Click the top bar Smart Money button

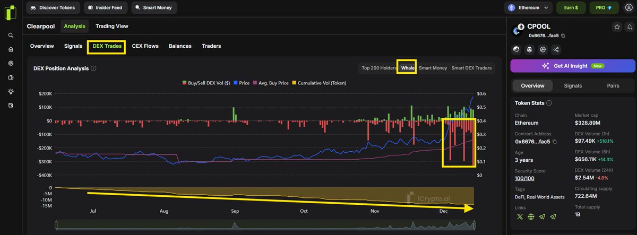(154, 8)
